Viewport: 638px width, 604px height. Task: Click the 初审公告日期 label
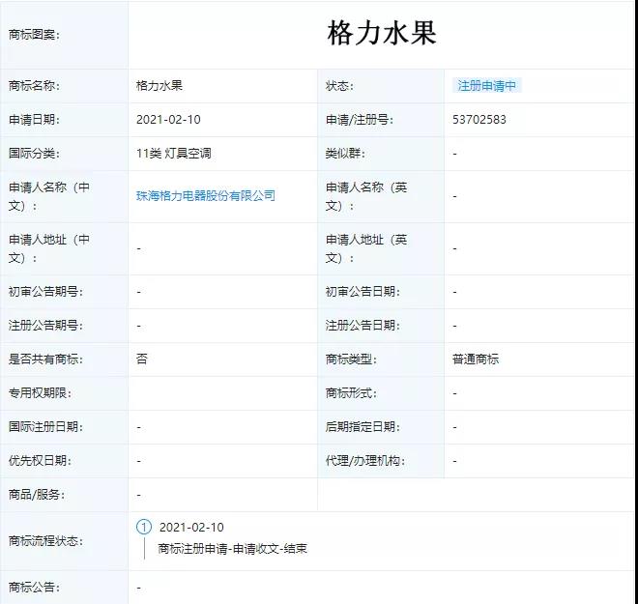(362, 292)
